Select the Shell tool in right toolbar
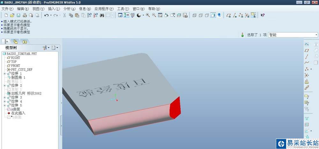319x149 pixels. coord(307,125)
